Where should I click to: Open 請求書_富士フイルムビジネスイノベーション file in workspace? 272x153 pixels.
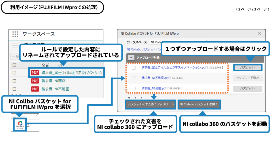[73, 73]
